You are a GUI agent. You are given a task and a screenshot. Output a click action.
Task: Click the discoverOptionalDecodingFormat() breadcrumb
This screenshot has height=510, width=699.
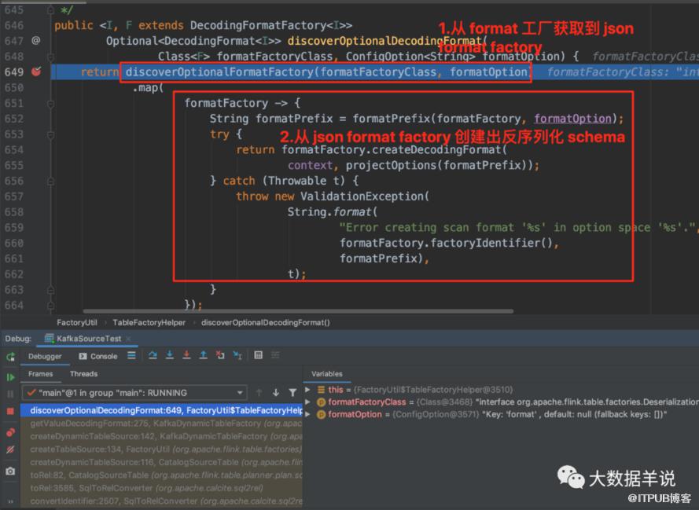pos(266,322)
